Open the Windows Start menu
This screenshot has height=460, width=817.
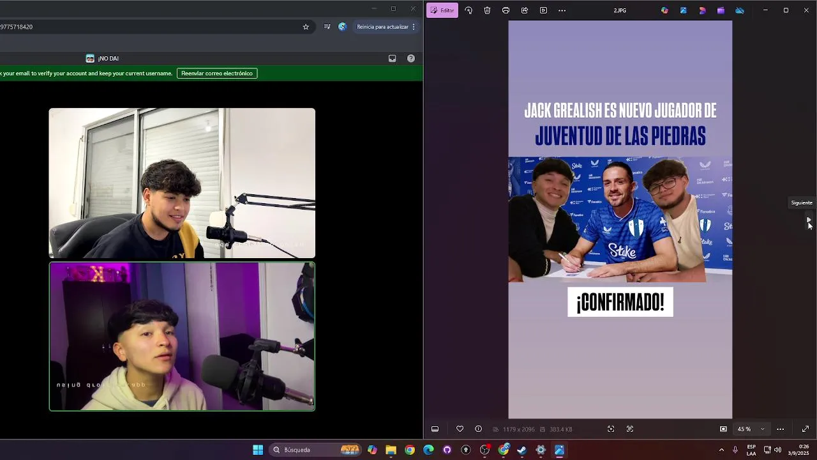click(x=258, y=450)
